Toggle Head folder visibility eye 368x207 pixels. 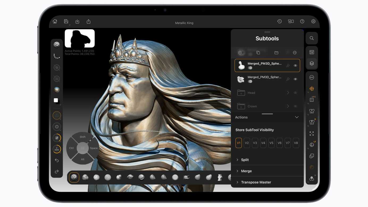click(x=295, y=93)
